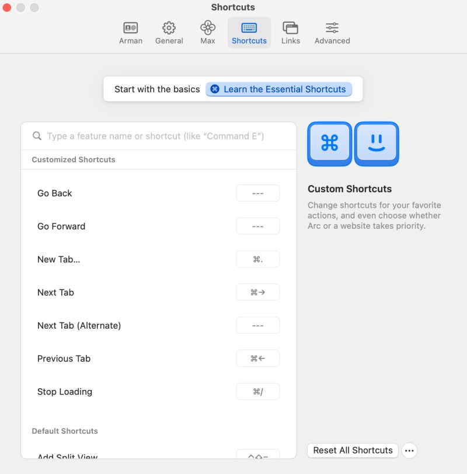Open the ellipsis options next to Reset

409,450
